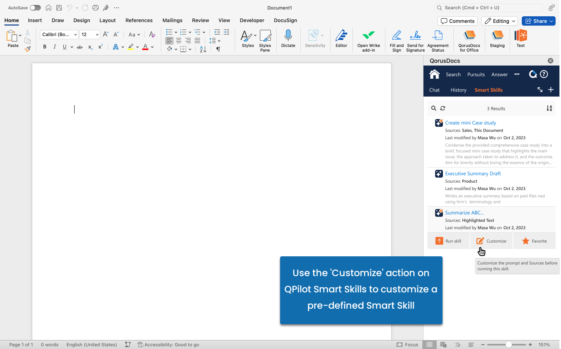Image resolution: width=561 pixels, height=349 pixels.
Task: Expand bullet list style dropdown
Action: pyautogui.click(x=176, y=32)
